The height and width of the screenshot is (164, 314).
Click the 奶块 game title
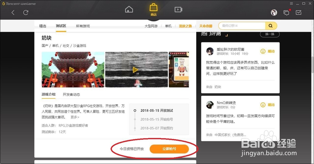pyautogui.click(x=46, y=38)
